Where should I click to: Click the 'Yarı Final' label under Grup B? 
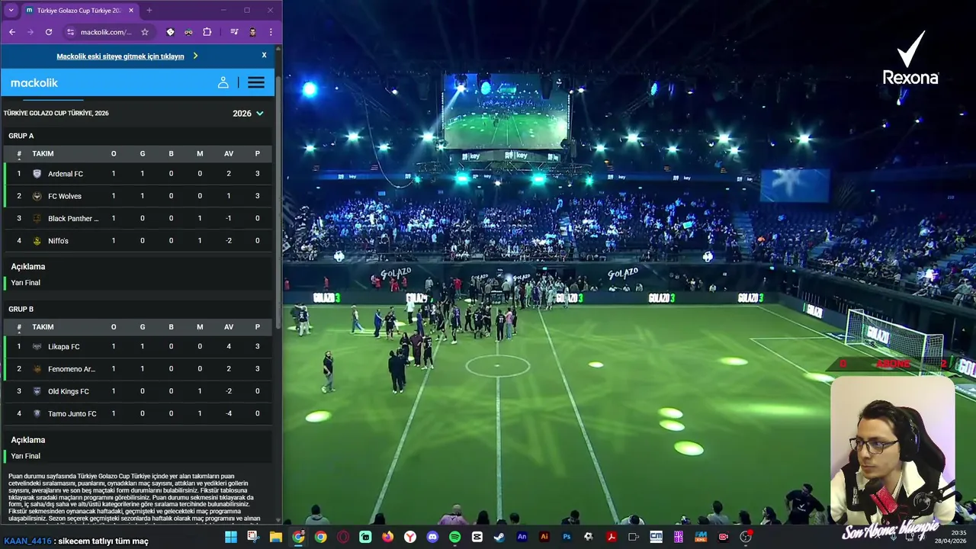pos(26,456)
